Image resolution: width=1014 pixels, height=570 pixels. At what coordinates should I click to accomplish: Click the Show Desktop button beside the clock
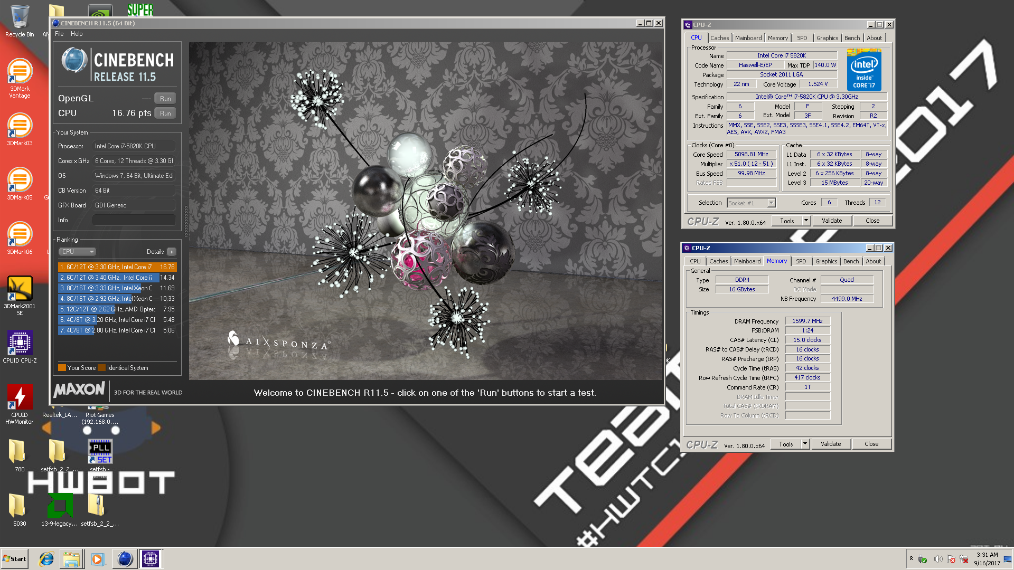1008,559
